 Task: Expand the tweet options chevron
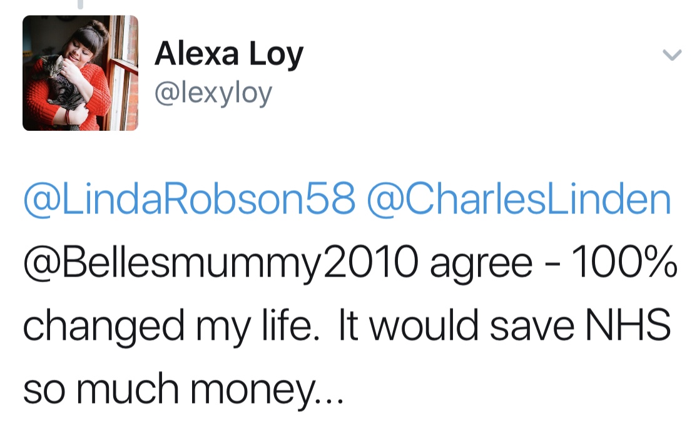tap(672, 54)
